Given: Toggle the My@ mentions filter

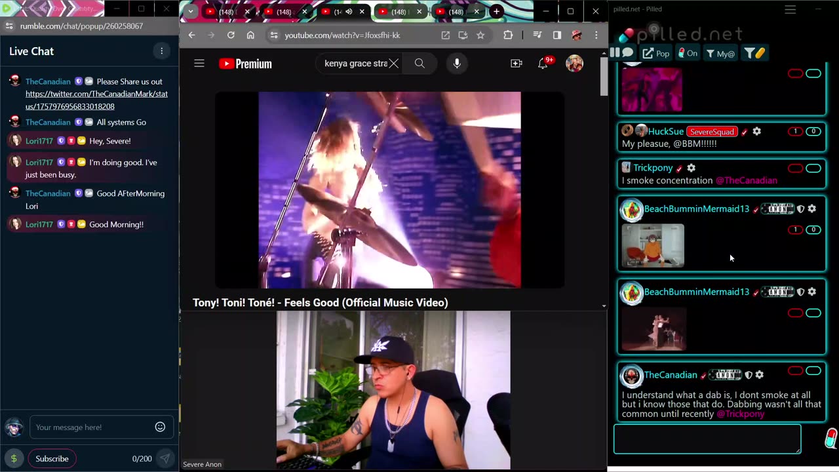Looking at the screenshot, I should tap(720, 53).
